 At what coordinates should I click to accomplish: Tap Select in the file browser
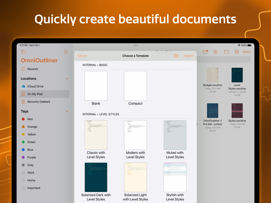[x=247, y=52]
